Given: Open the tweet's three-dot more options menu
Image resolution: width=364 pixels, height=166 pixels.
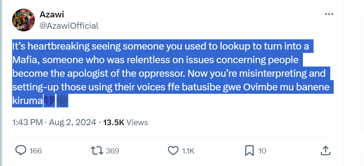Looking at the screenshot, I should 328,14.
